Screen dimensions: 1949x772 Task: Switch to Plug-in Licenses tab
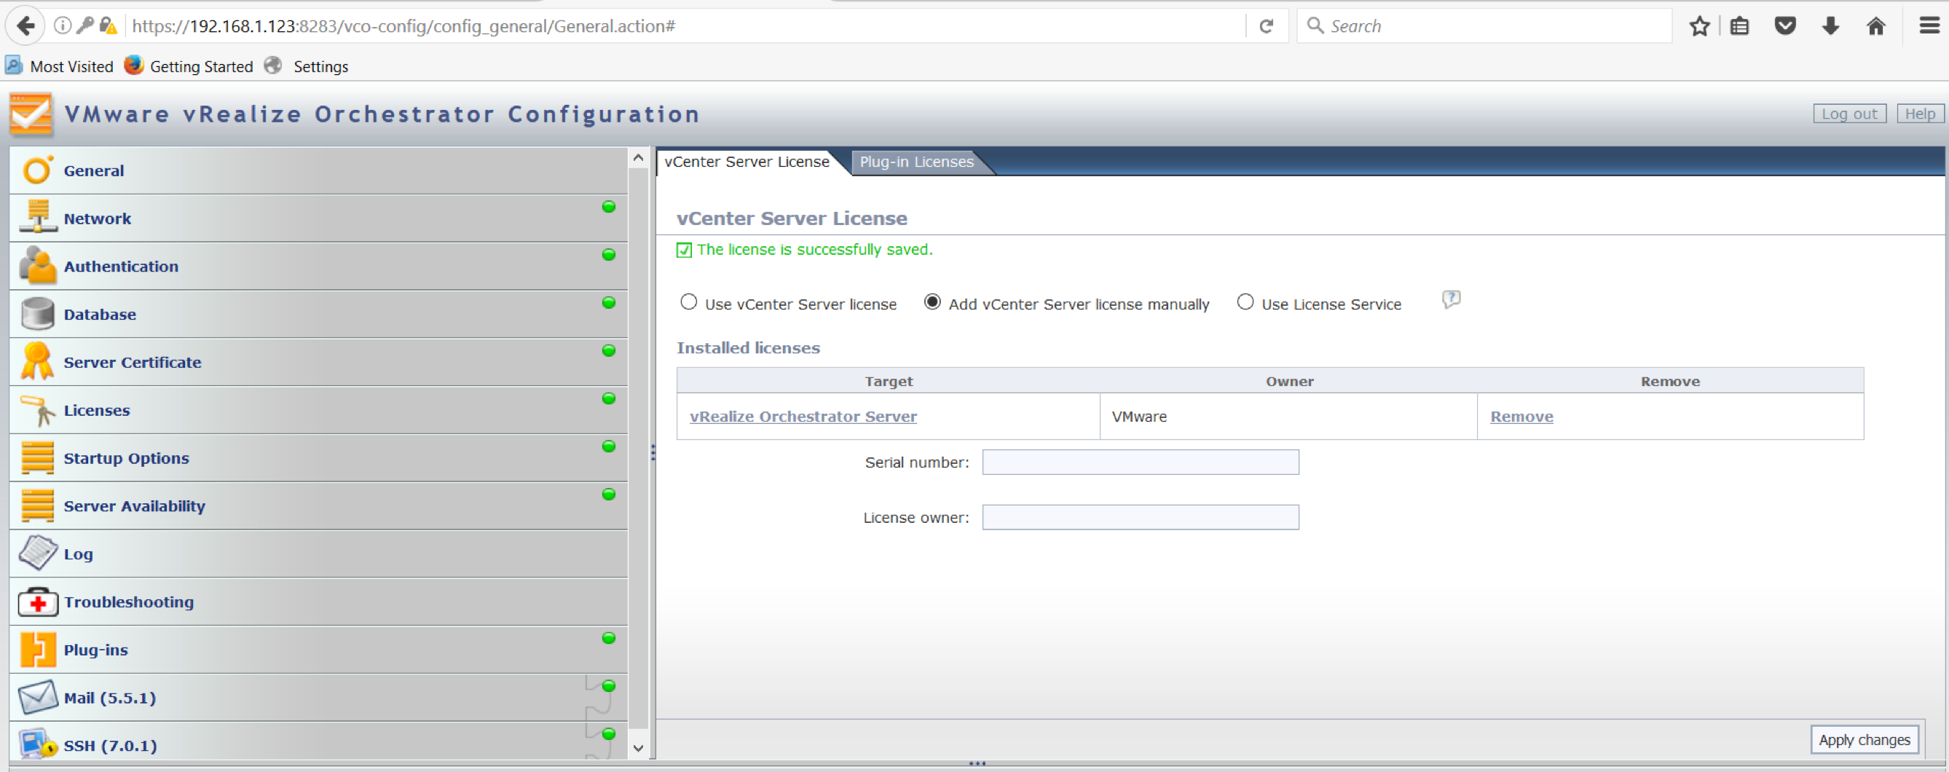point(916,162)
